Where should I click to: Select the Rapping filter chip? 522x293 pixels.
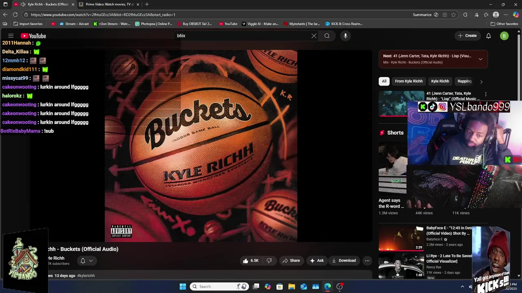click(464, 81)
